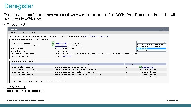Click the green check next to Registered
The height and width of the screenshot is (107, 191).
(x=53, y=43)
